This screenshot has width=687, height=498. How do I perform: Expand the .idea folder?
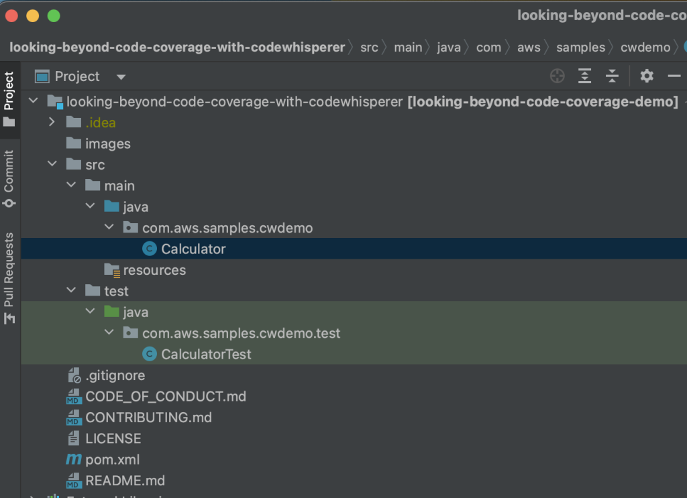52,122
